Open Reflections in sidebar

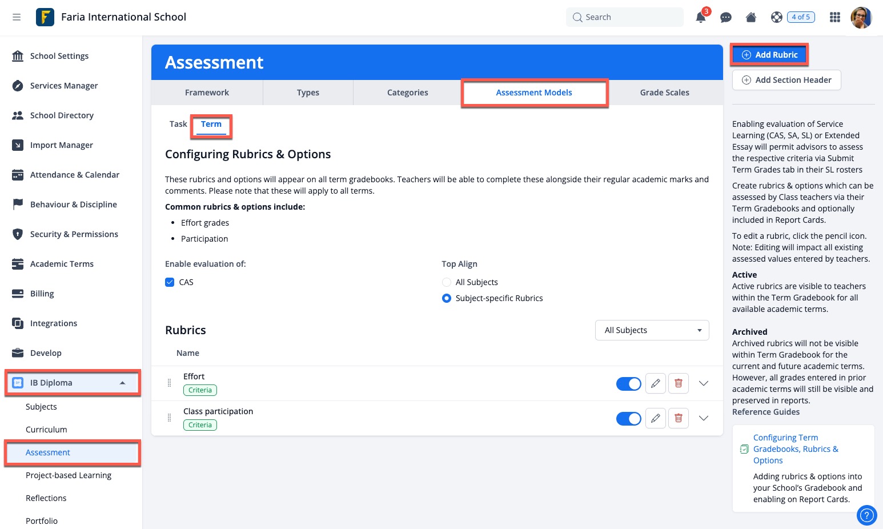pos(46,498)
